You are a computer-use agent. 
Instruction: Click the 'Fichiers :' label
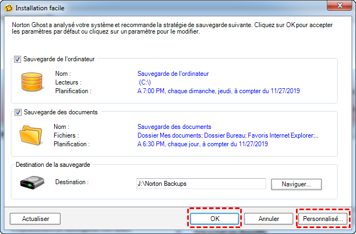click(x=67, y=135)
